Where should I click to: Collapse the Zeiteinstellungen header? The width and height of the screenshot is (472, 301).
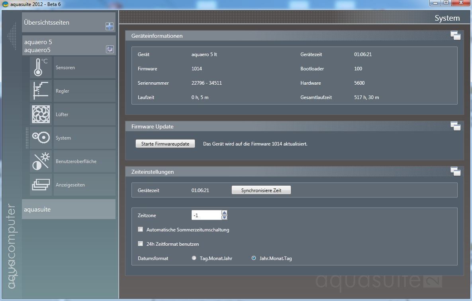[x=294, y=172]
